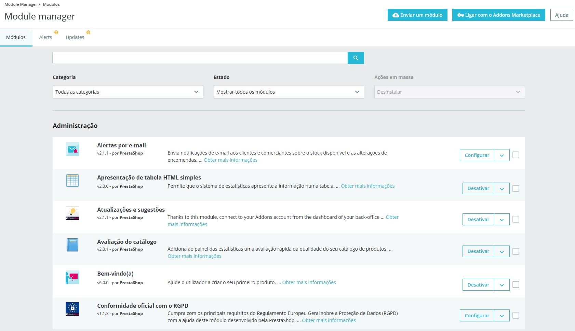Click Ligar com o Addons Marketplace
Image resolution: width=575 pixels, height=331 pixels.
pos(499,15)
